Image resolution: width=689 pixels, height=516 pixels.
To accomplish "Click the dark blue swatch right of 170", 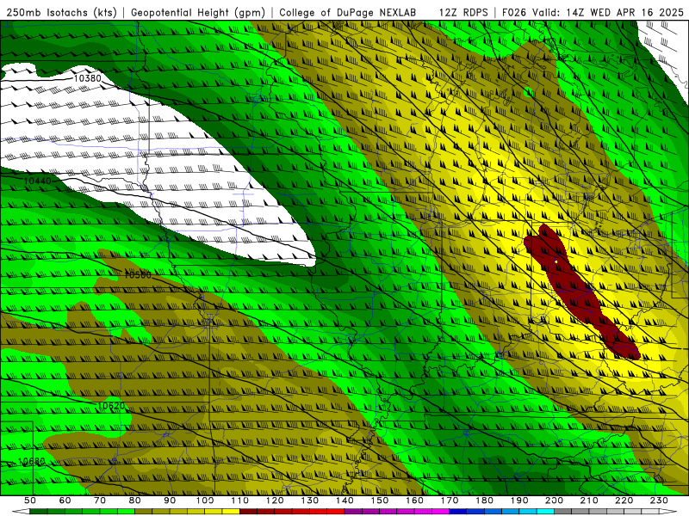I will 458,512.
